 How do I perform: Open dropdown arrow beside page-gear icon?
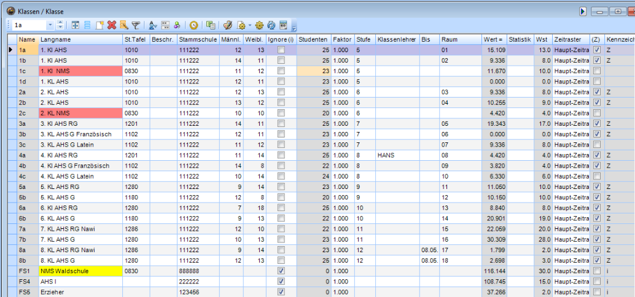click(x=249, y=25)
